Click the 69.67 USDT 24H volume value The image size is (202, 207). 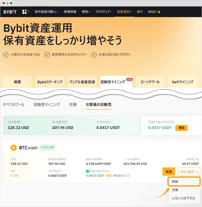coord(190,164)
